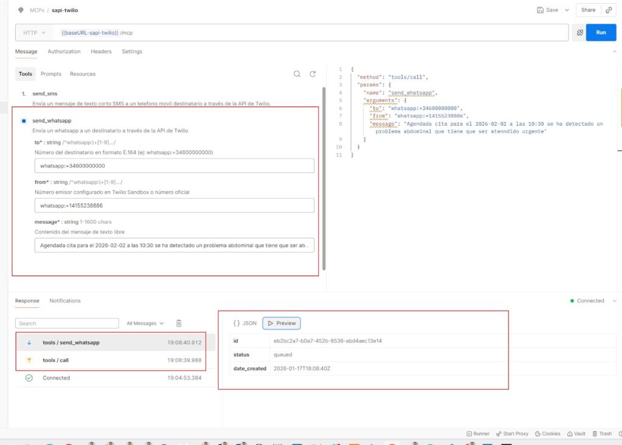This screenshot has width=622, height=445.
Task: Switch the response view to Preview
Action: point(282,323)
